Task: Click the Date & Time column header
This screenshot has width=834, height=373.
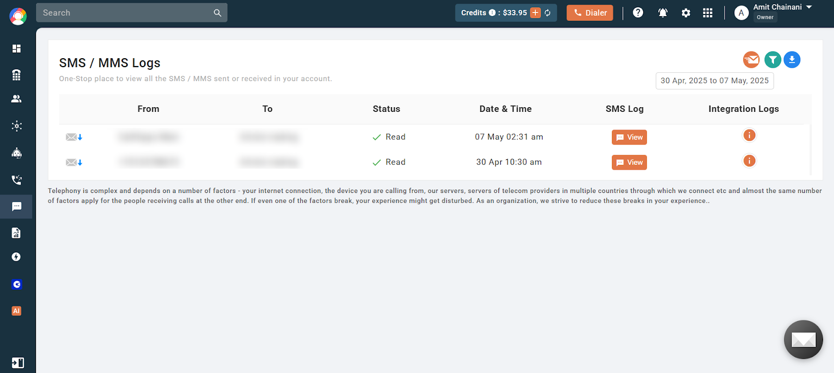Action: (506, 109)
